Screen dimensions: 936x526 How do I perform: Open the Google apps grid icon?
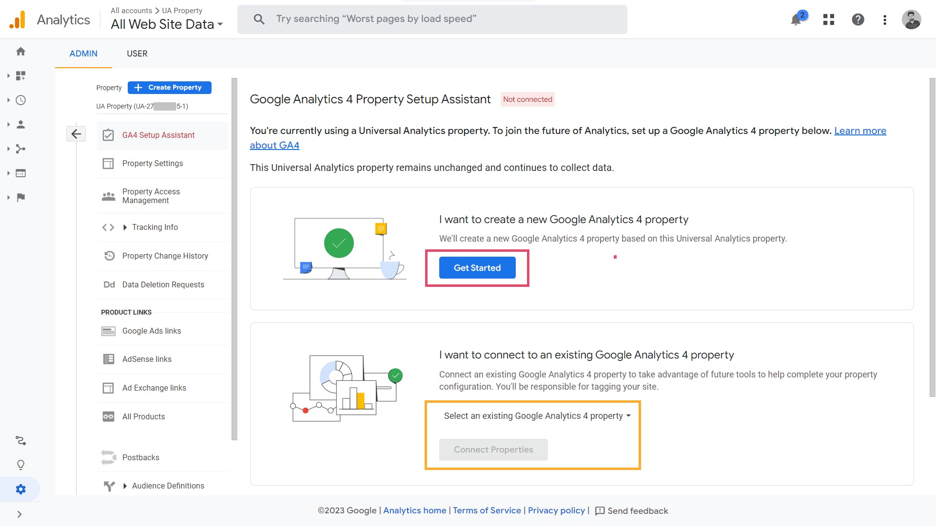pyautogui.click(x=829, y=19)
